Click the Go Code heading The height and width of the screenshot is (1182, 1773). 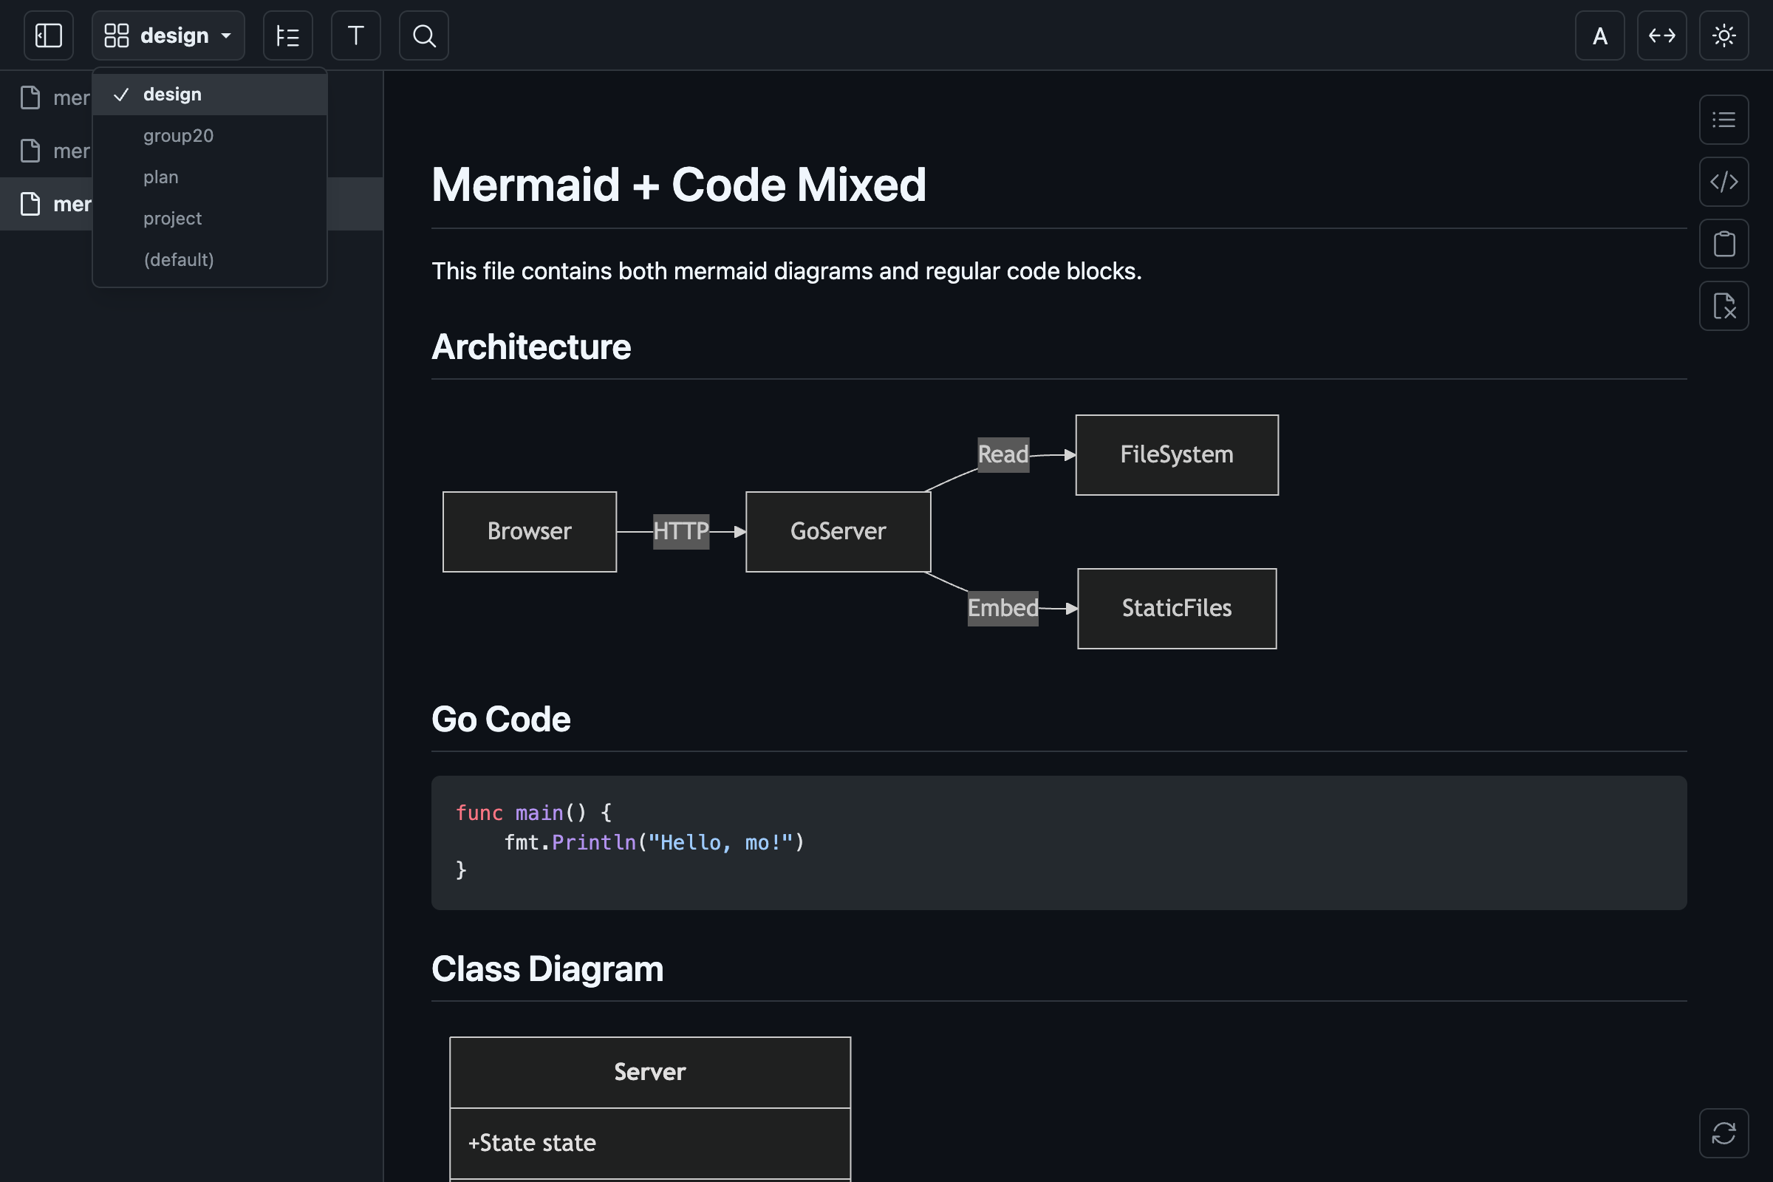pos(501,719)
